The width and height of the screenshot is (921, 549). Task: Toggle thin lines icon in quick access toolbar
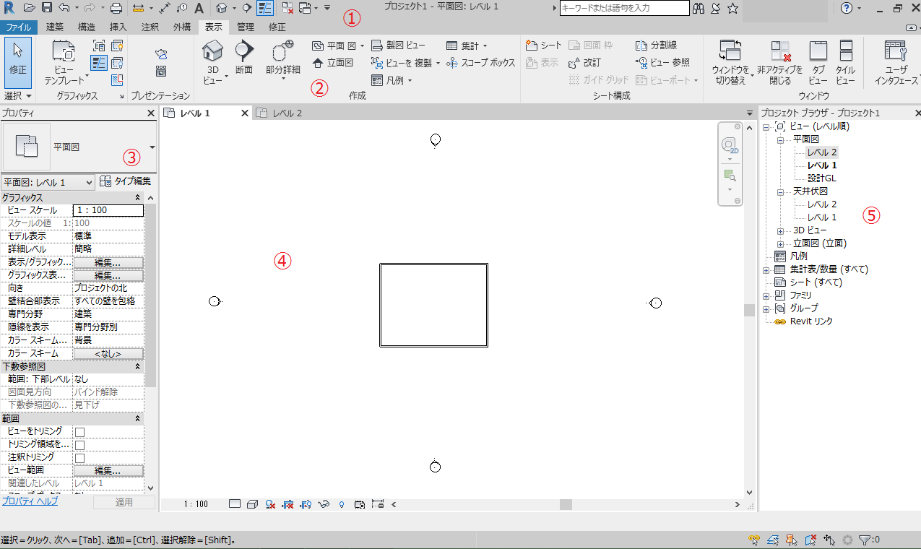point(265,8)
